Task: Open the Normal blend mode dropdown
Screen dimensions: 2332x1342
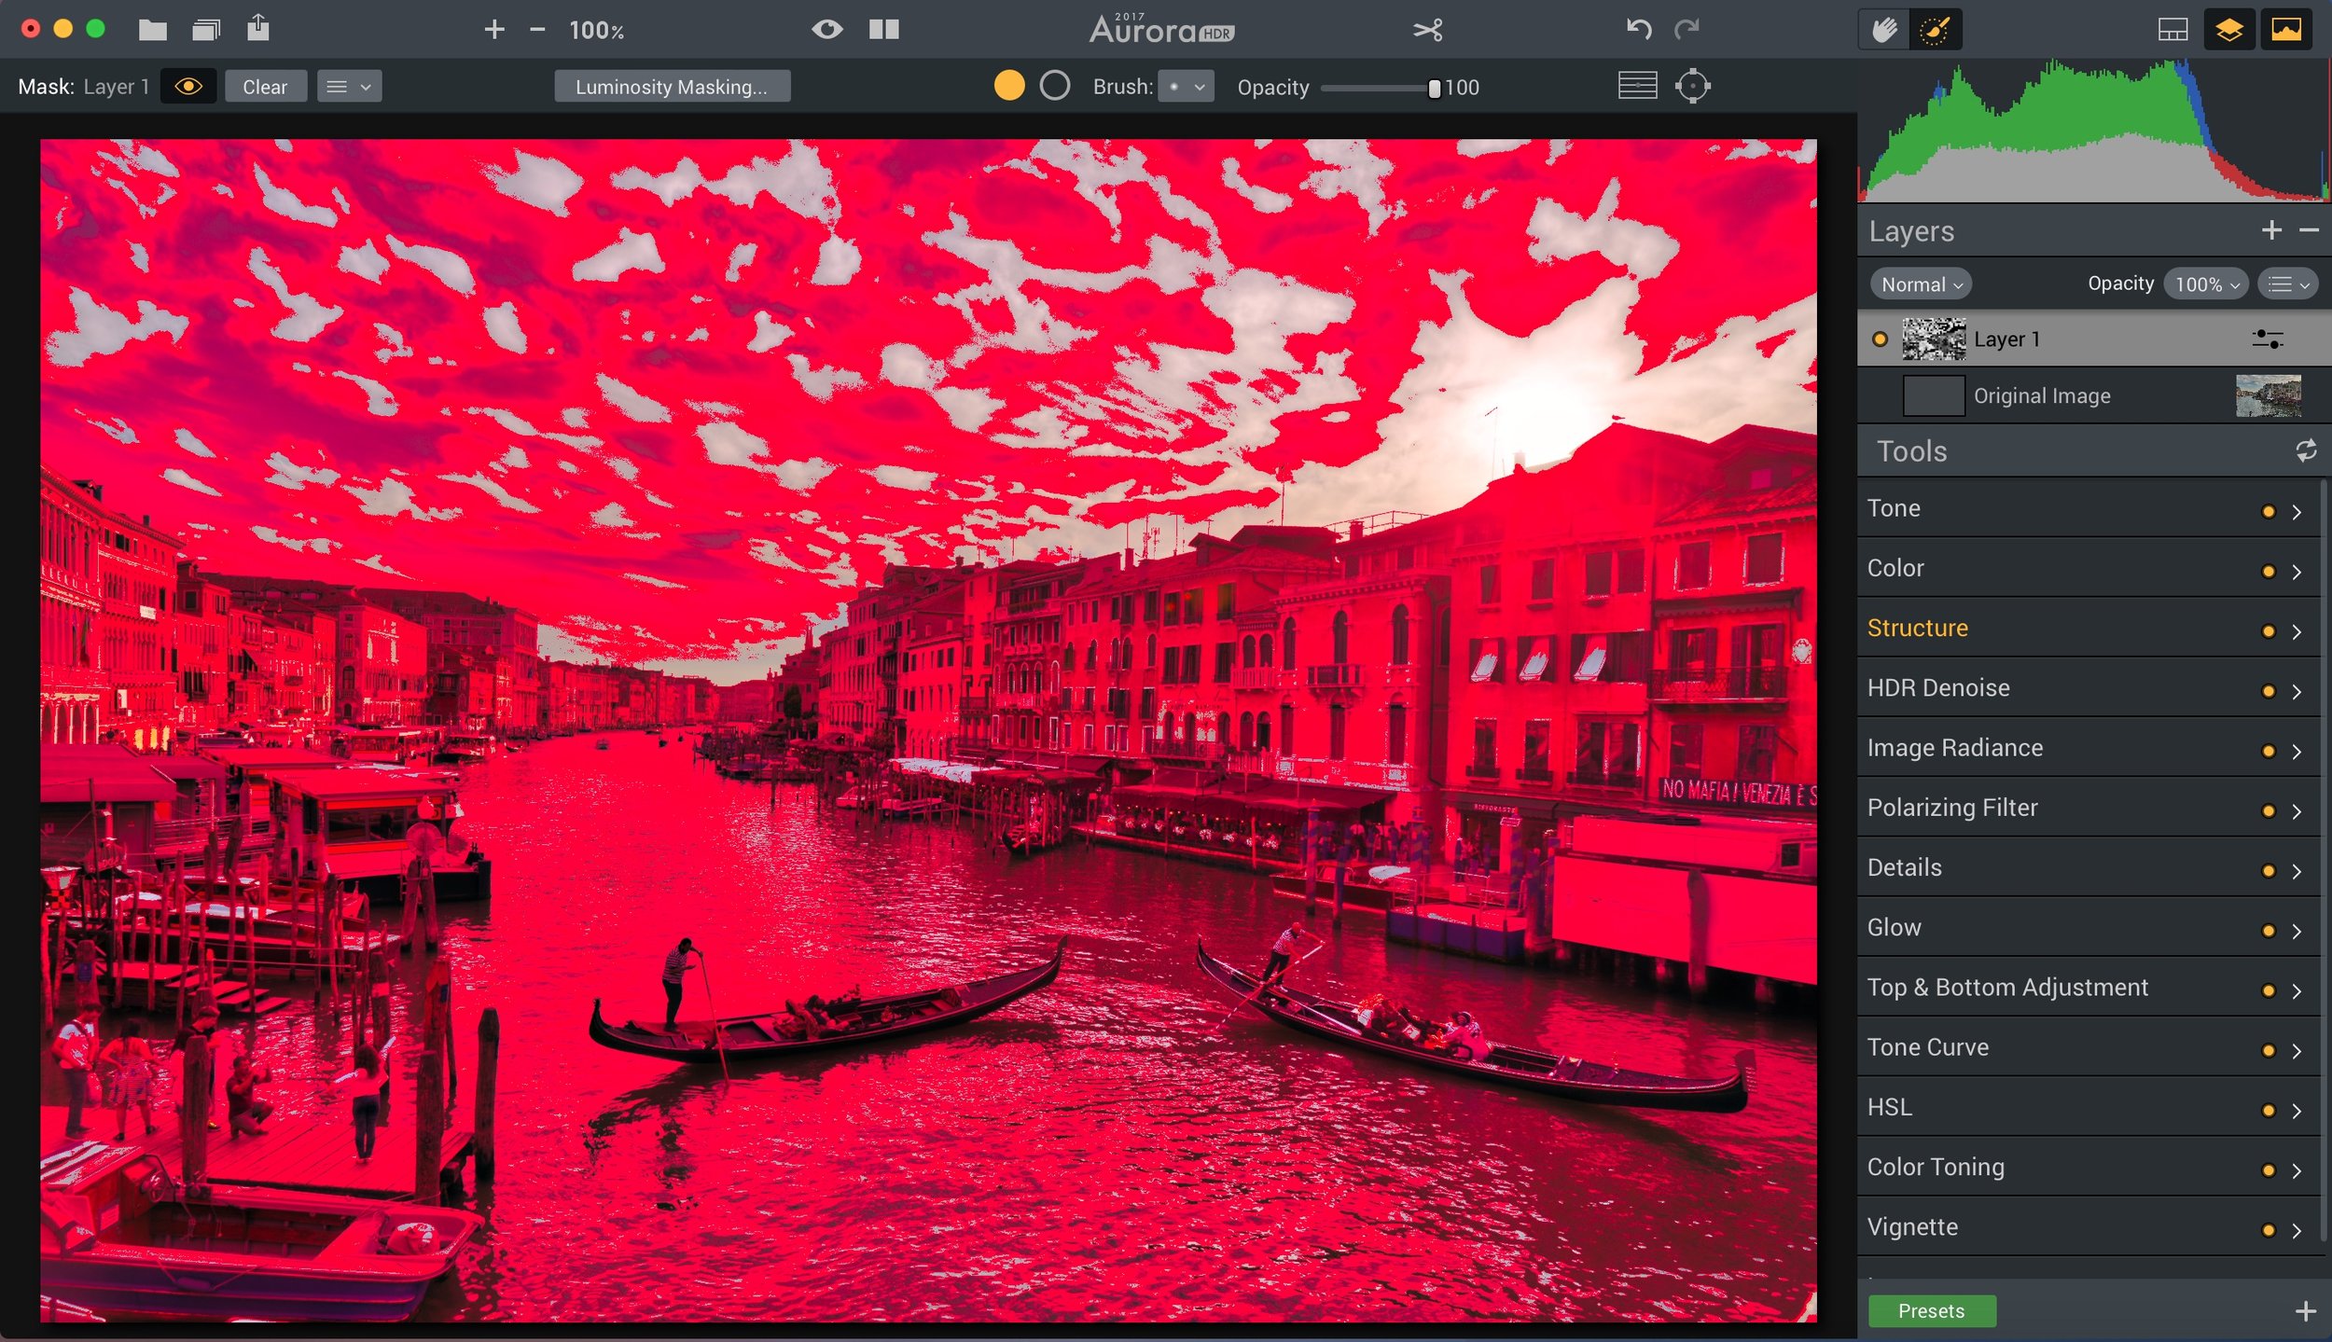Action: pos(1921,284)
